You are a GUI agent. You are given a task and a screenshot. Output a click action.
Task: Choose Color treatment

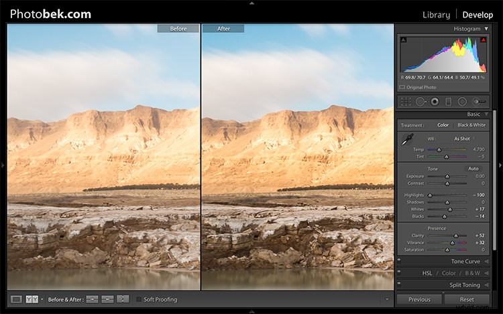(x=443, y=125)
